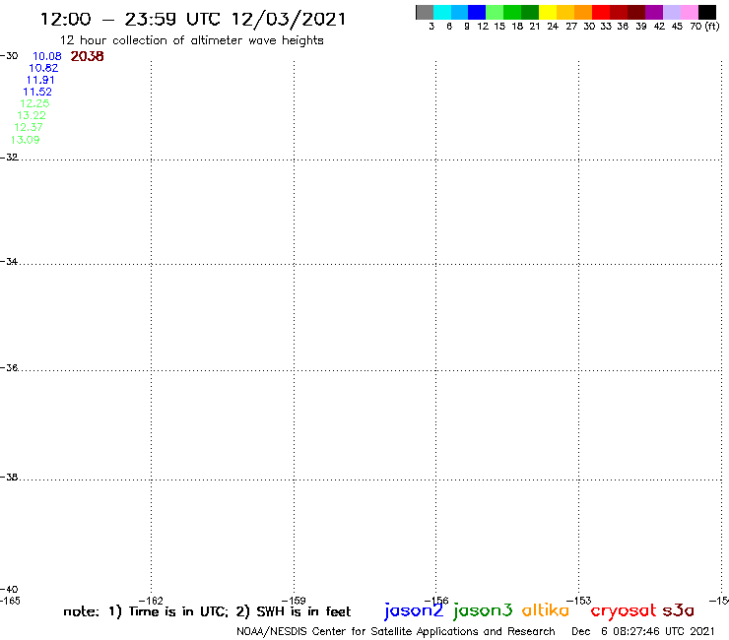729x640 pixels.
Task: Select the yellow swatch in the wave-height legend
Action: point(548,12)
